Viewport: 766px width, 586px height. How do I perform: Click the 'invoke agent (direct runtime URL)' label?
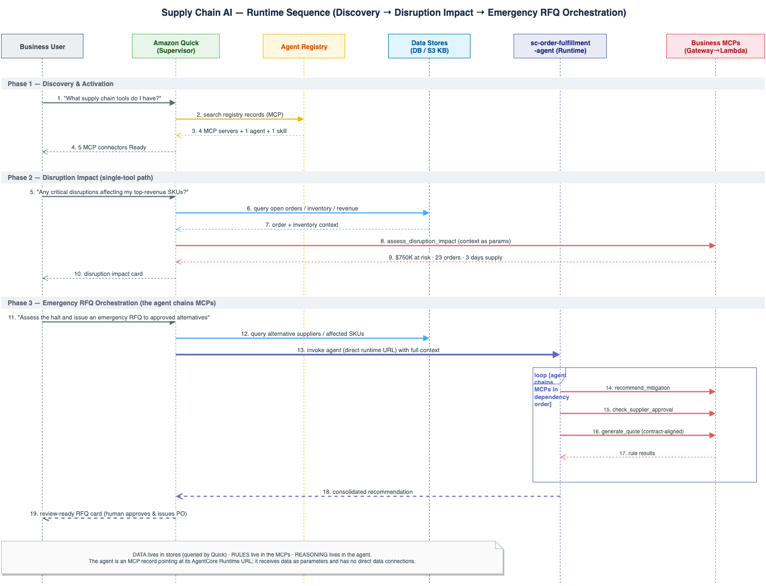pyautogui.click(x=368, y=350)
